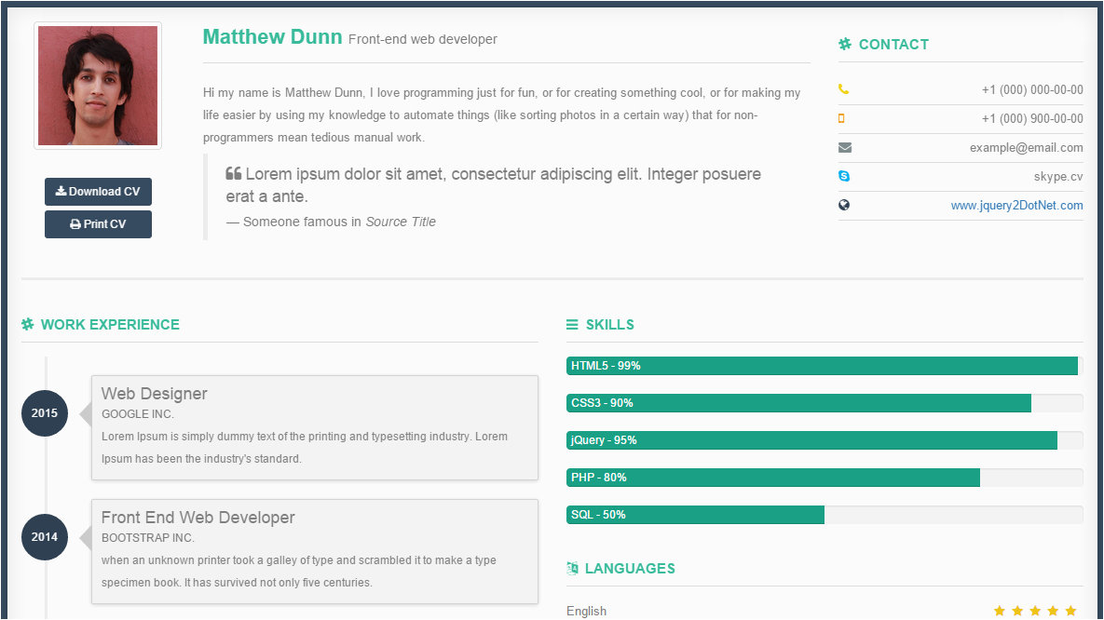Image resolution: width=1104 pixels, height=620 pixels.
Task: Click the SQL 50% progress bar
Action: tap(695, 515)
